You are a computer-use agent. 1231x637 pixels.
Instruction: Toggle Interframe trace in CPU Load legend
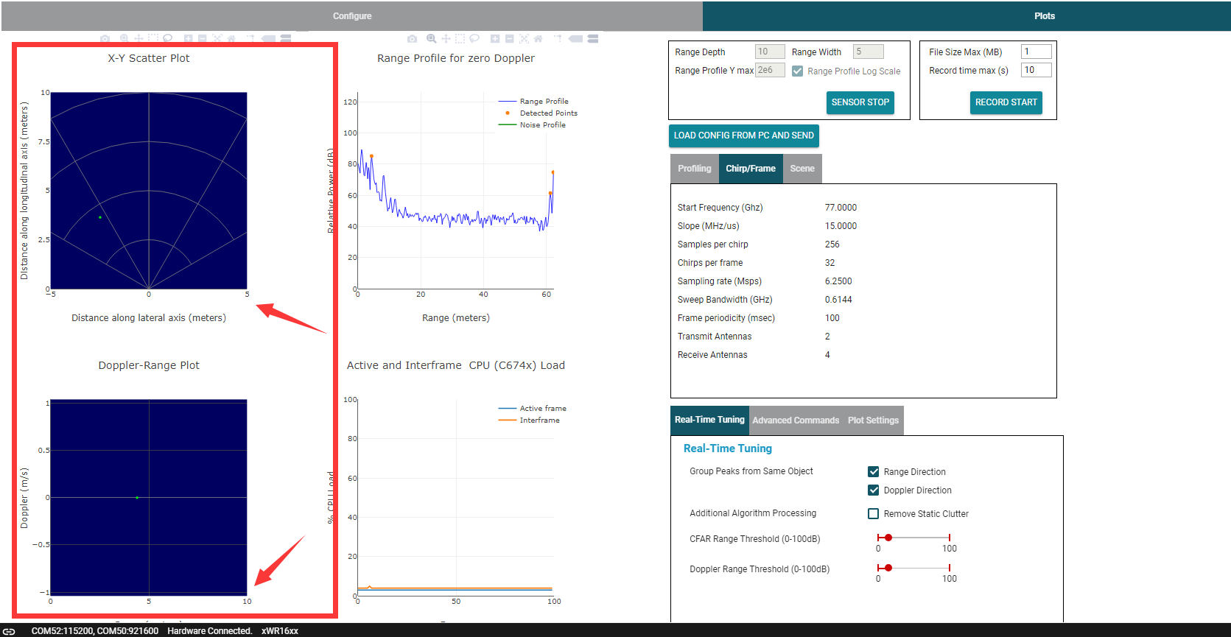[529, 420]
